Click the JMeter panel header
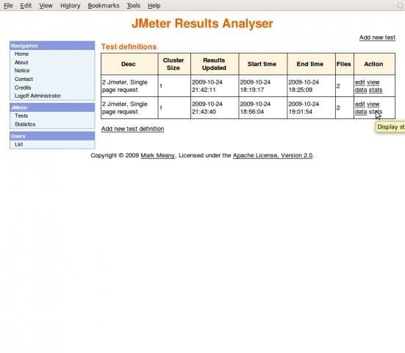This screenshot has height=353, width=405. click(52, 107)
